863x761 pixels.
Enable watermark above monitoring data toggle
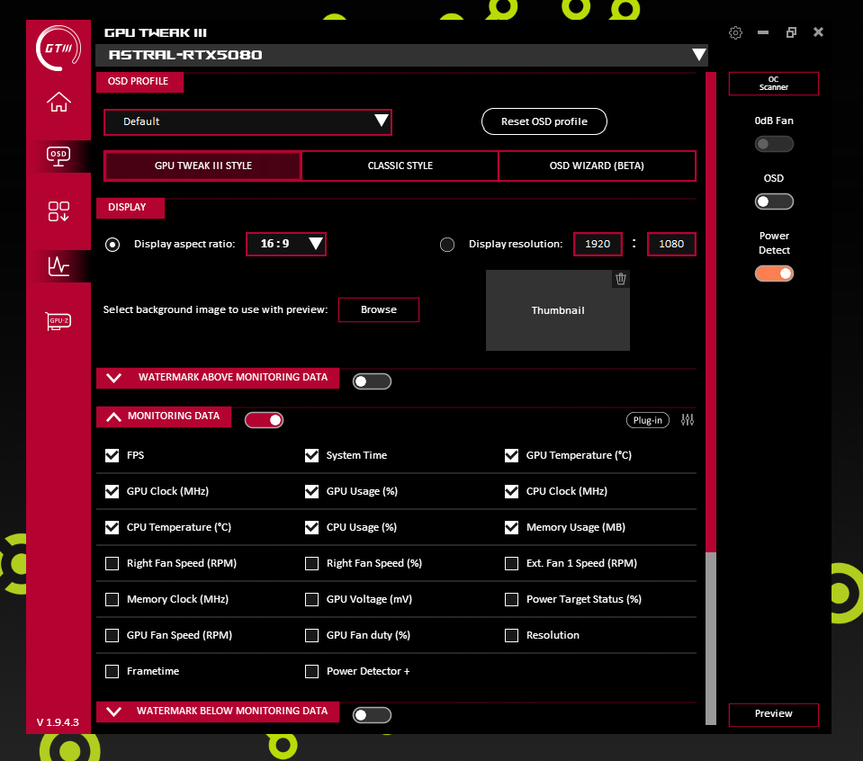pos(372,381)
